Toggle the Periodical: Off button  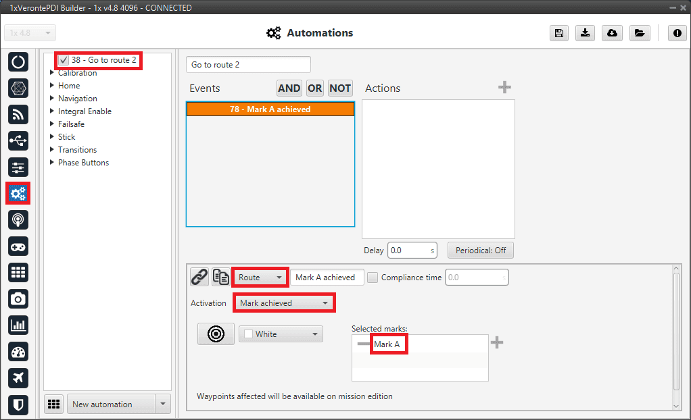(x=480, y=251)
